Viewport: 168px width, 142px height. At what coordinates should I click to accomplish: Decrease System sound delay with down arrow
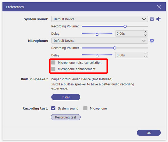(145, 35)
